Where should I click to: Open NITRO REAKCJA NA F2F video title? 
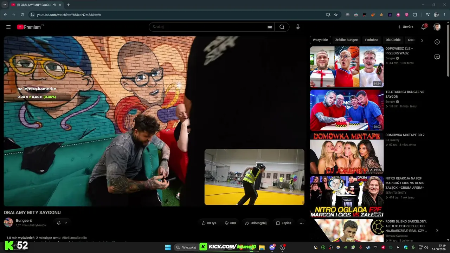click(405, 183)
